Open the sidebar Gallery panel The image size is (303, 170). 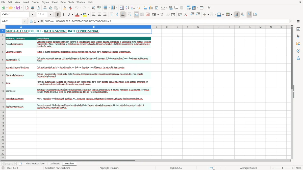[298, 44]
